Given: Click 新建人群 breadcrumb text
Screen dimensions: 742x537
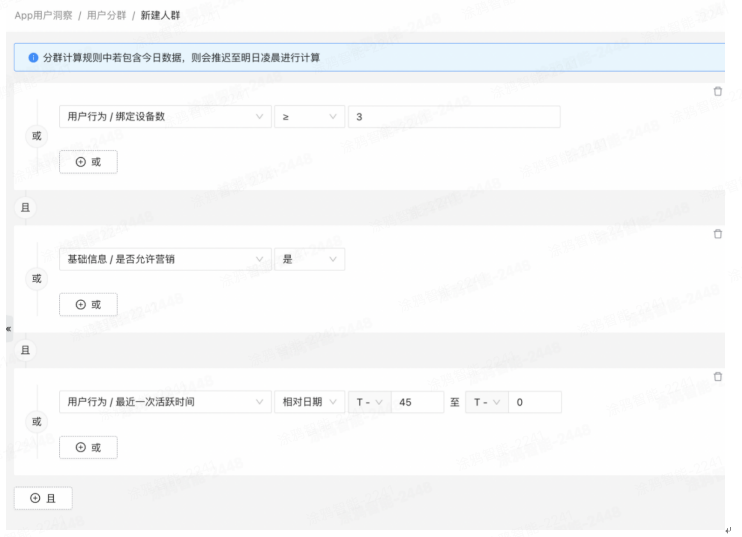Looking at the screenshot, I should pyautogui.click(x=160, y=15).
